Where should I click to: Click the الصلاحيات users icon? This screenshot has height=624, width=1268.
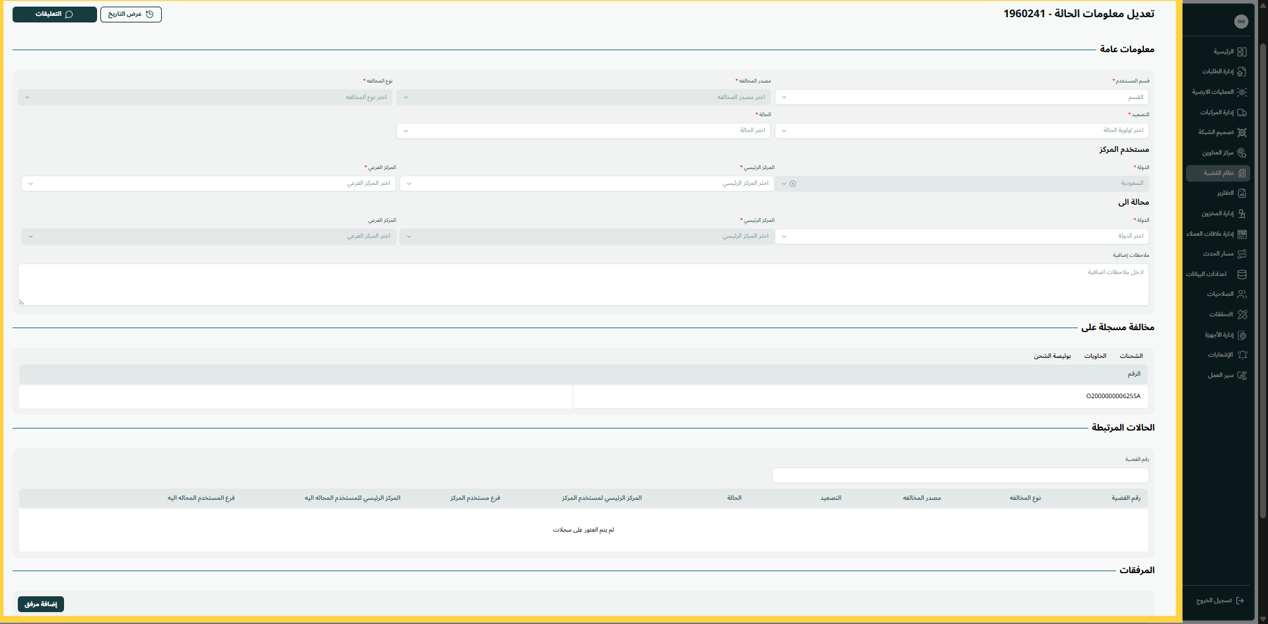pyautogui.click(x=1242, y=294)
